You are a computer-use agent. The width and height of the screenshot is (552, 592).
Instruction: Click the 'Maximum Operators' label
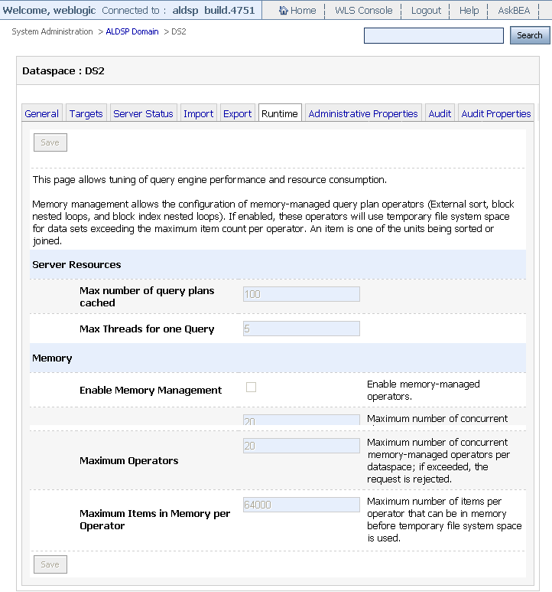pyautogui.click(x=129, y=460)
